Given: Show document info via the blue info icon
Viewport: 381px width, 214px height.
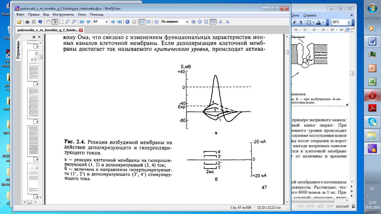Looking at the screenshot, I should pos(40,22).
